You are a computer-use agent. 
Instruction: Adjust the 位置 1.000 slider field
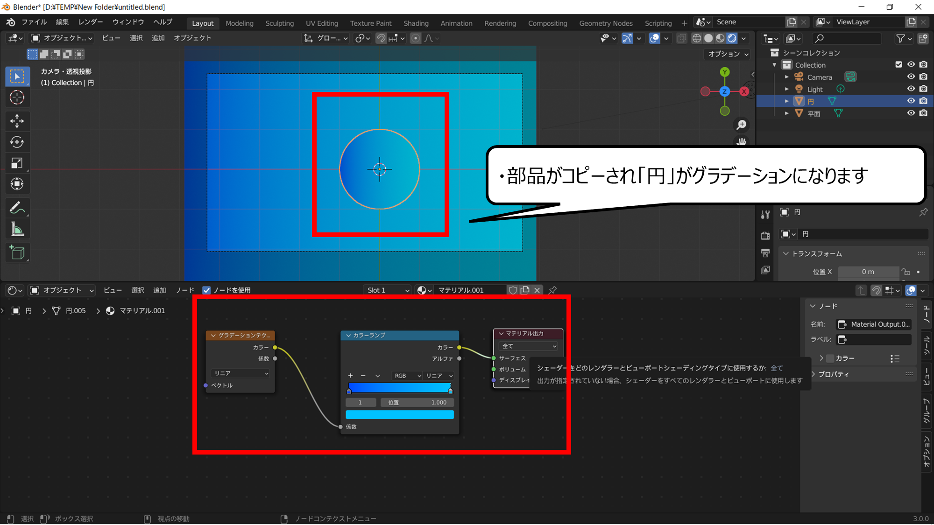coord(417,402)
